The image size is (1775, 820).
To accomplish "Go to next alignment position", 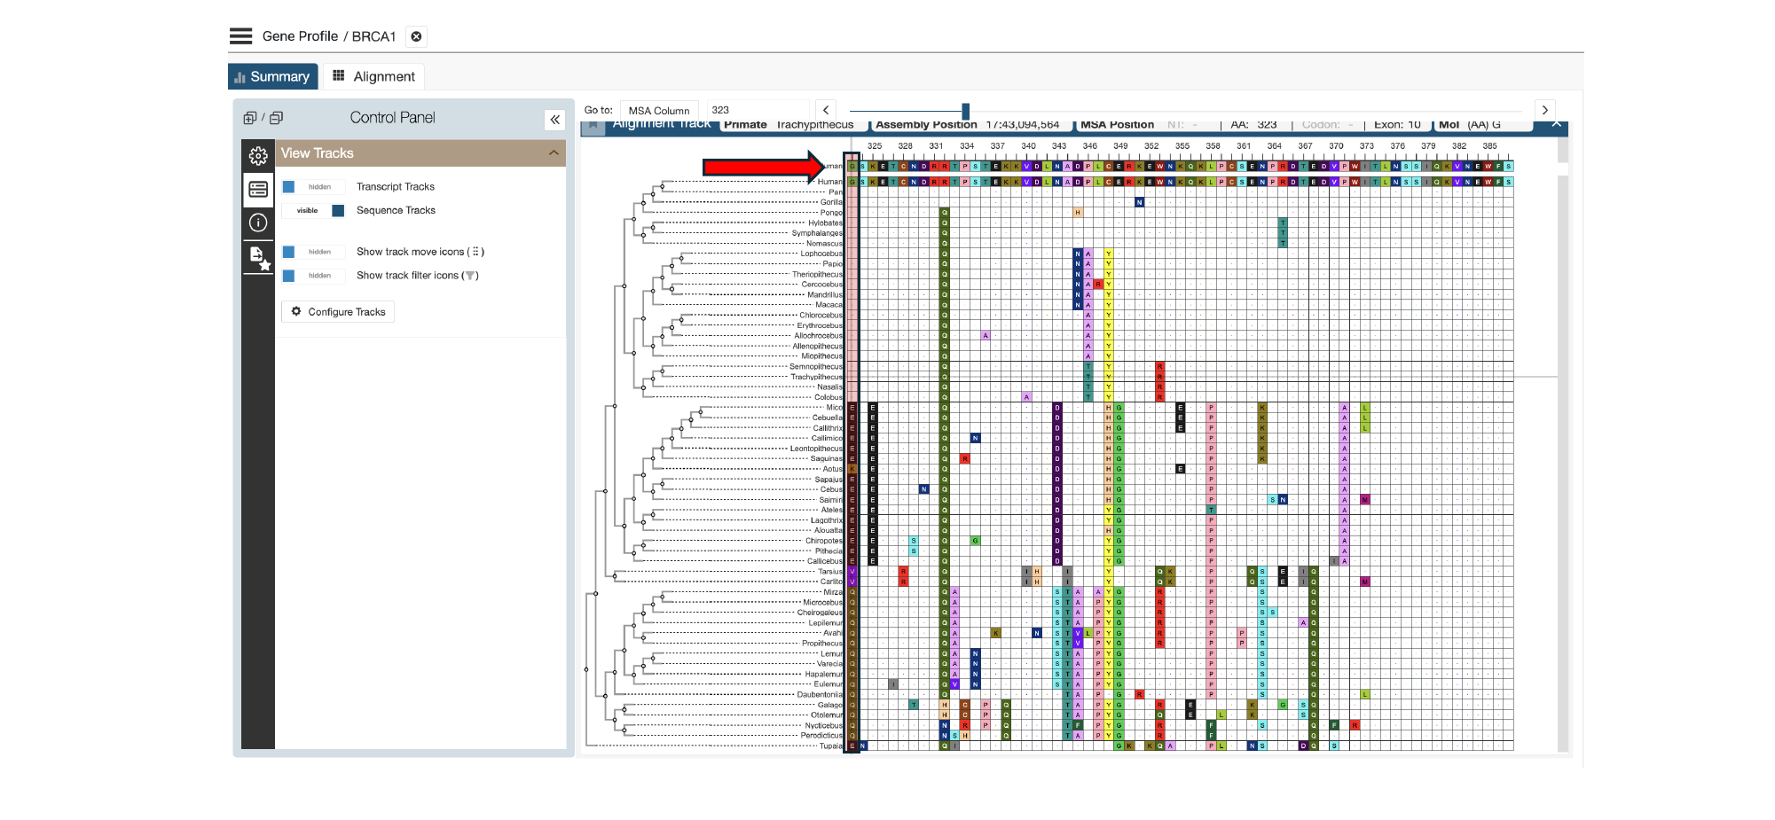I will pyautogui.click(x=1545, y=110).
